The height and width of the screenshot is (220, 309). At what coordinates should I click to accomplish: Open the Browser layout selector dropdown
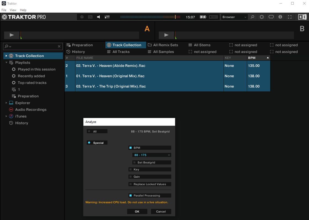[x=234, y=17]
